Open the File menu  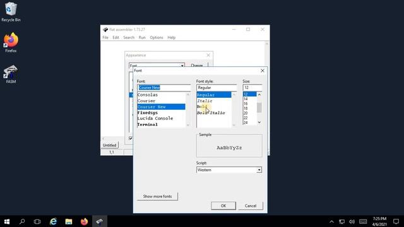105,38
